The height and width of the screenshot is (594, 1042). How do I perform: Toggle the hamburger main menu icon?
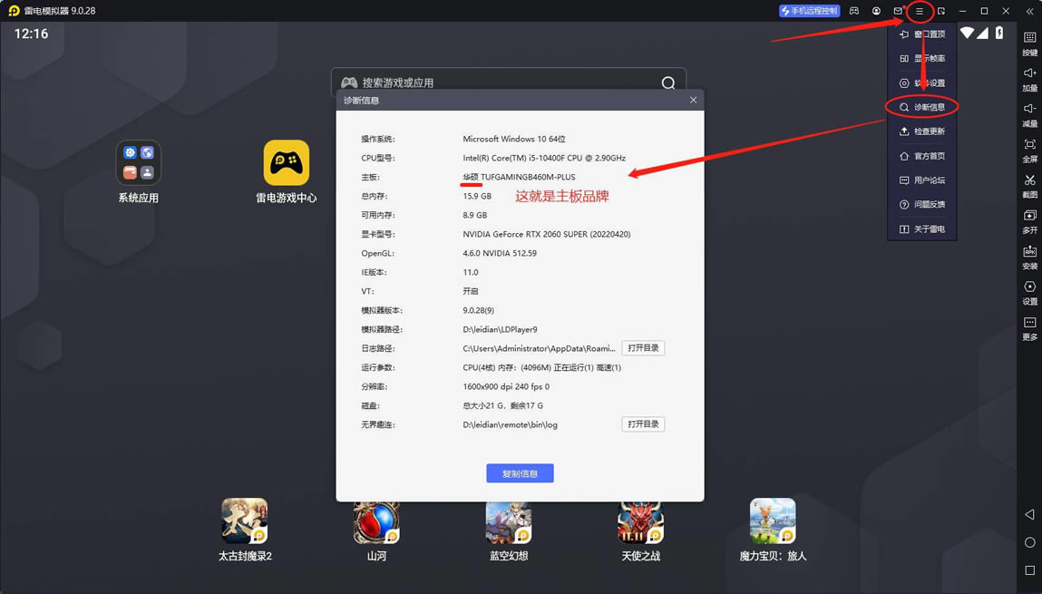920,11
